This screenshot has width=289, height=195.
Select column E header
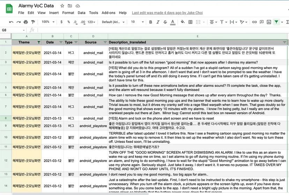[198, 36]
